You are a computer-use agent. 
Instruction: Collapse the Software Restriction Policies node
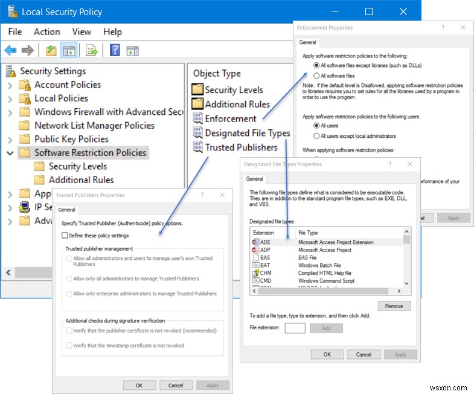[10, 153]
